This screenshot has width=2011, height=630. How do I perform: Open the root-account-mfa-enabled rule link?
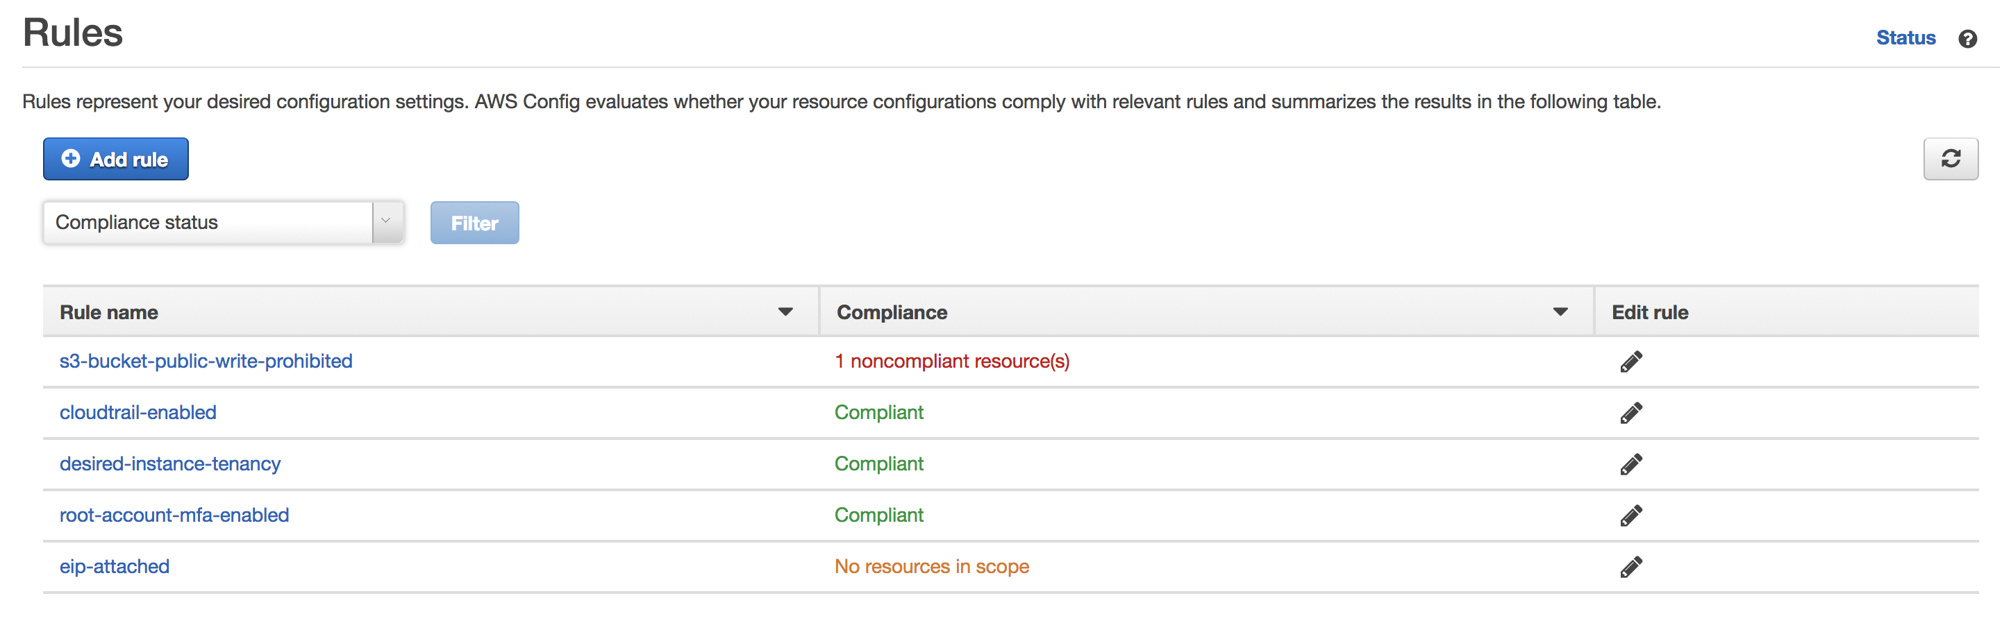[x=174, y=516]
